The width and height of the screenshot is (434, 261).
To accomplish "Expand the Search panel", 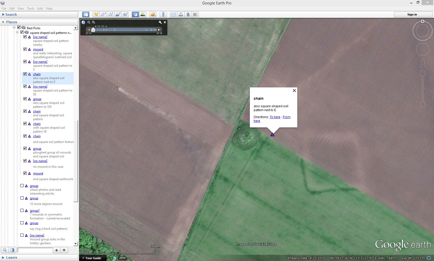I will click(x=3, y=14).
